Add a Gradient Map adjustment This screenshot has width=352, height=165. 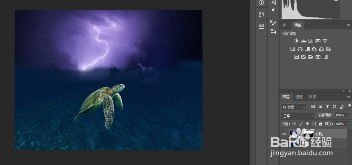click(325, 57)
